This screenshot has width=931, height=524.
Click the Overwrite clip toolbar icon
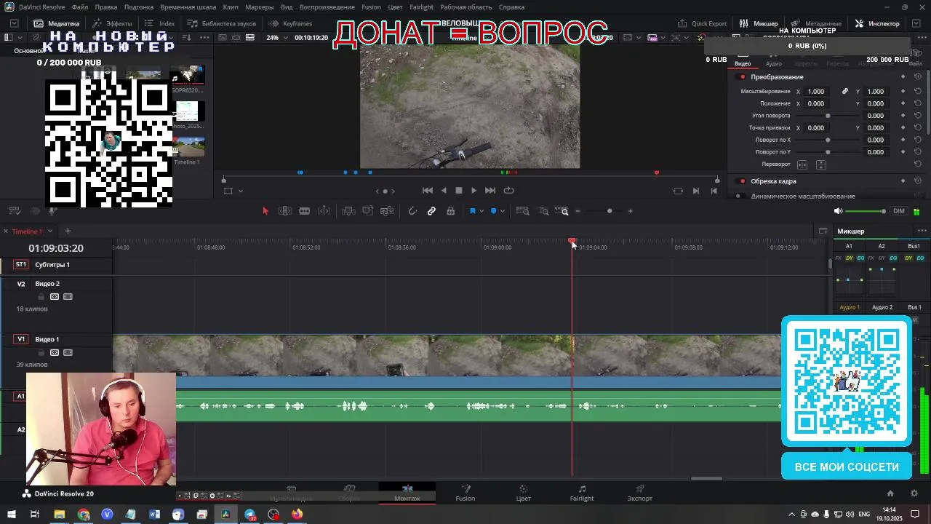coord(368,211)
